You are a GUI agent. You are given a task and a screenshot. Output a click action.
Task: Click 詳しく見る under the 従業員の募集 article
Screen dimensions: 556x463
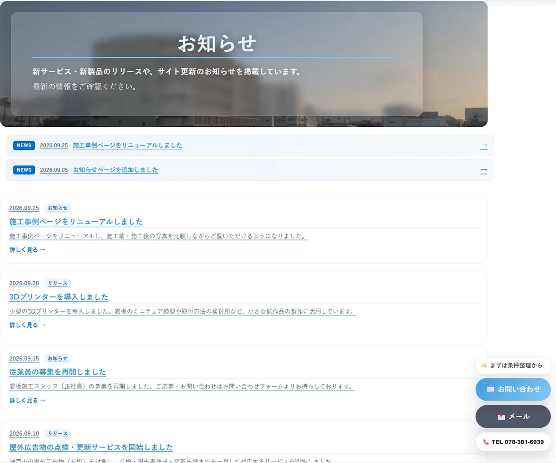click(28, 401)
